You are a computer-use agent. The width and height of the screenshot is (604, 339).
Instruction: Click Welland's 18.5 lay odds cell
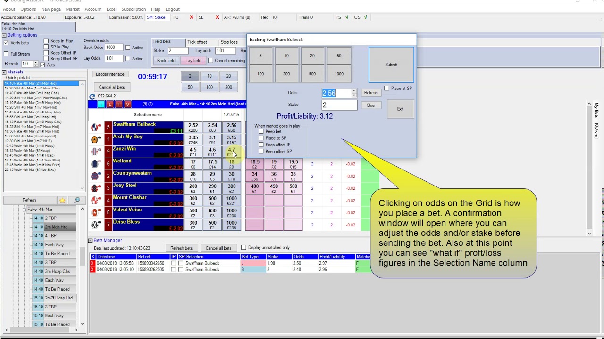pyautogui.click(x=255, y=164)
